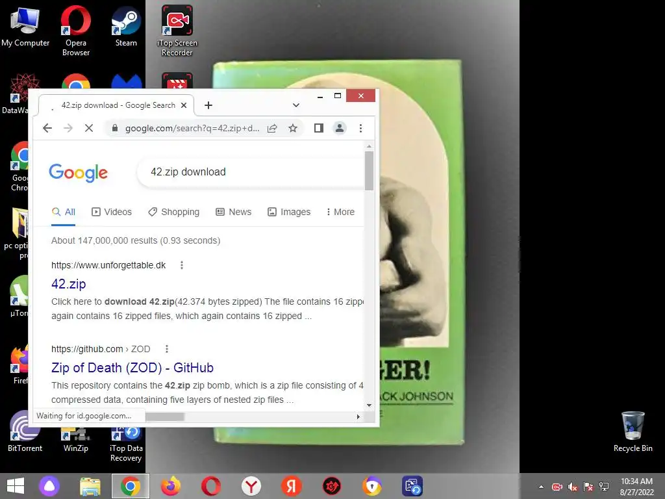665x499 pixels.
Task: Toggle the muted volume tray icon
Action: pyautogui.click(x=573, y=487)
